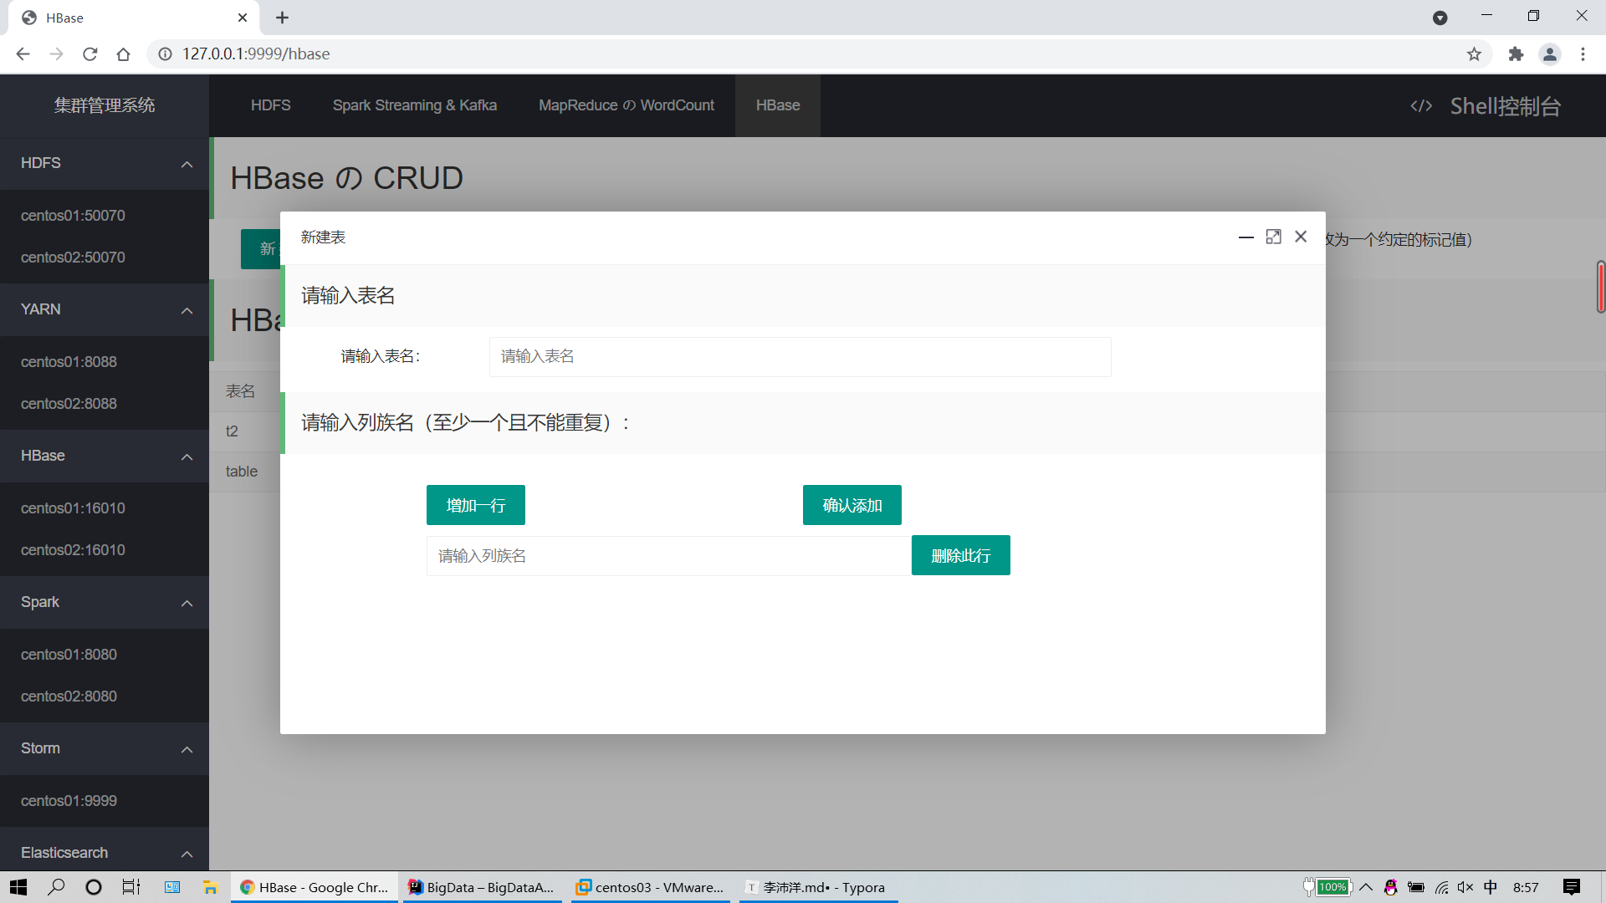Screen dimensions: 1606x903
Task: Switch to the HDFS top tab
Action: coord(270,105)
